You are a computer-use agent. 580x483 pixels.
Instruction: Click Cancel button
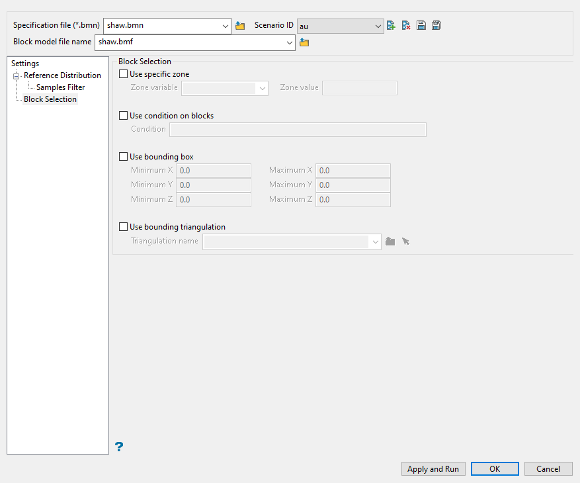pos(548,469)
